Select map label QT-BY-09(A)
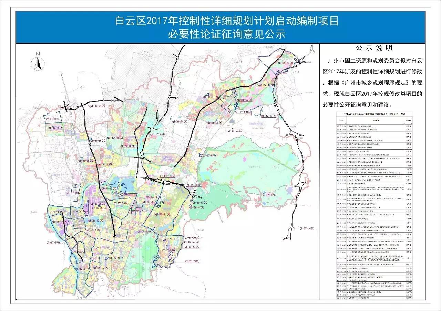Viewport: 441px width, 311px height. [x=244, y=100]
